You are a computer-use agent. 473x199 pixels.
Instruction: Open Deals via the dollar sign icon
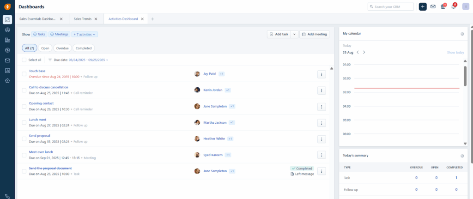pos(7,50)
